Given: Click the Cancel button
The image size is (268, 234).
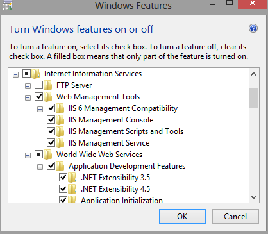Looking at the screenshot, I should point(235,217).
